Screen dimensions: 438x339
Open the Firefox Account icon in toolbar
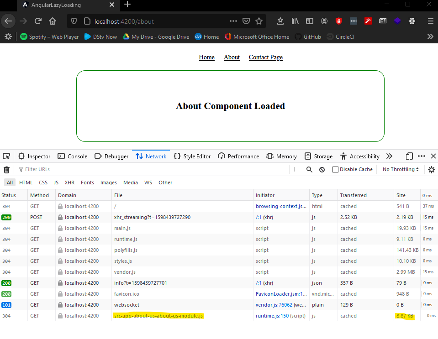(x=324, y=21)
